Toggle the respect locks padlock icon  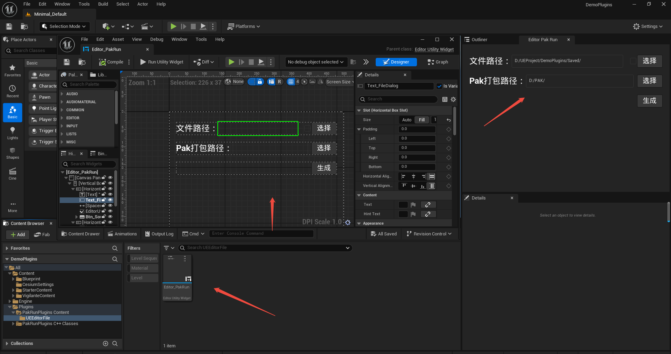[260, 82]
